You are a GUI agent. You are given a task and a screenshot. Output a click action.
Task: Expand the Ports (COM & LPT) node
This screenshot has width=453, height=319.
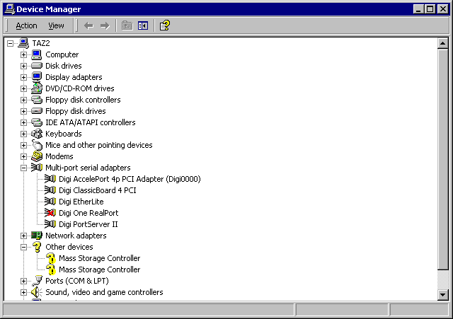23,281
